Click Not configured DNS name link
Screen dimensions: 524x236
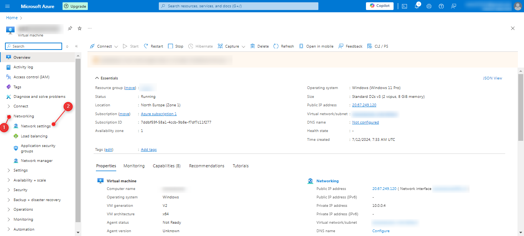(366, 122)
